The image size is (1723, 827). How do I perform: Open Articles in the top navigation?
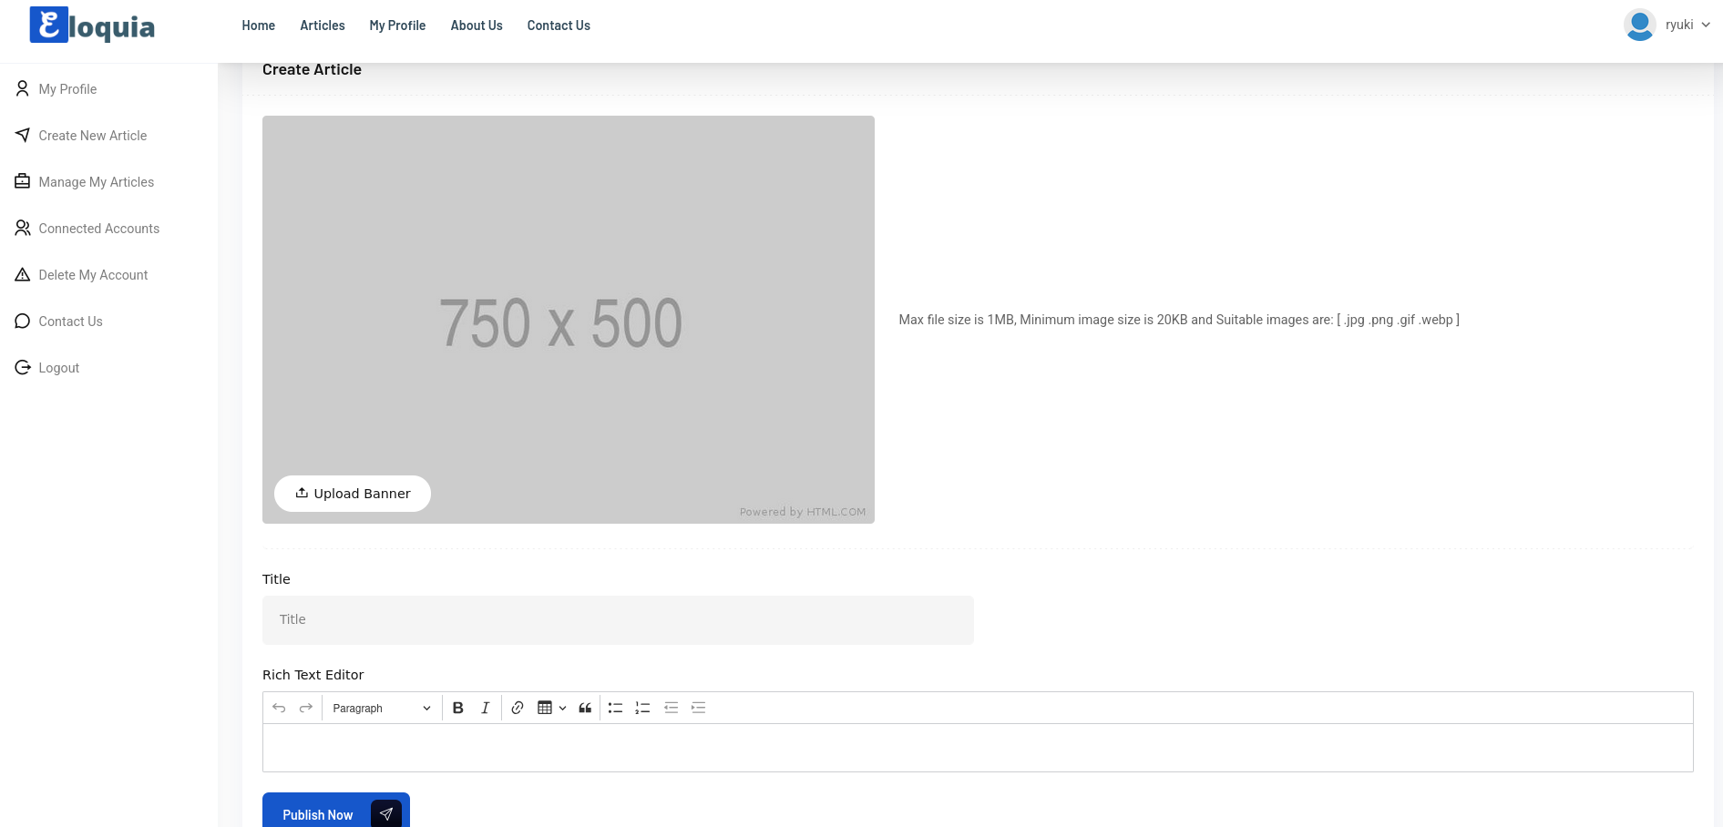[x=323, y=26]
